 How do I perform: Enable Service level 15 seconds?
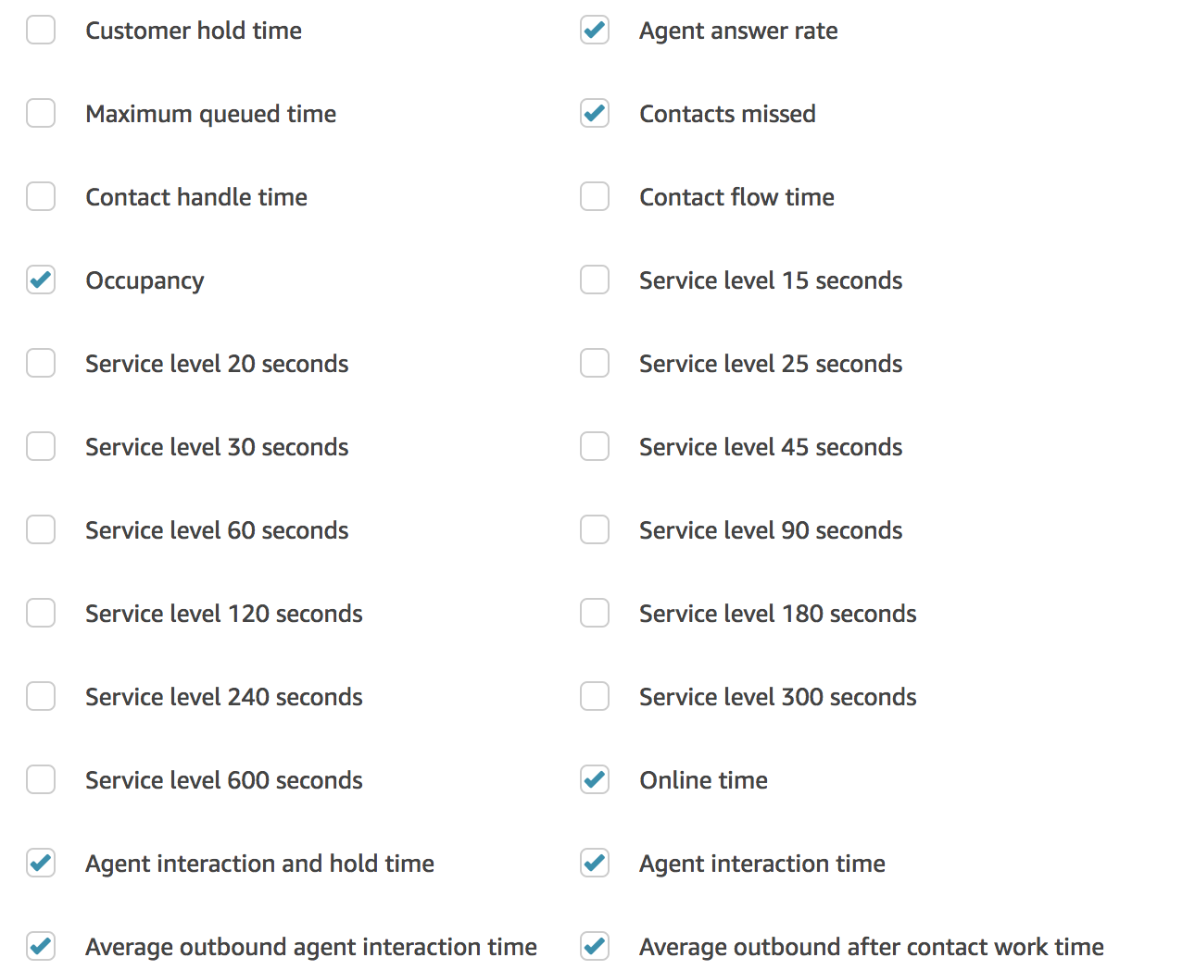(x=595, y=280)
